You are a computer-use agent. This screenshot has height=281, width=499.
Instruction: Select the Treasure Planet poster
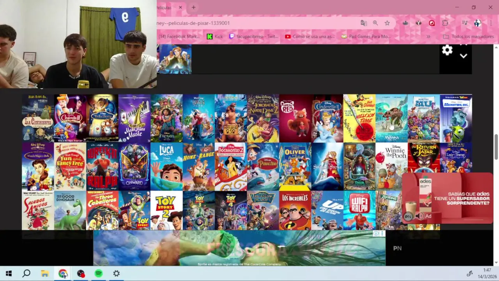point(263,210)
